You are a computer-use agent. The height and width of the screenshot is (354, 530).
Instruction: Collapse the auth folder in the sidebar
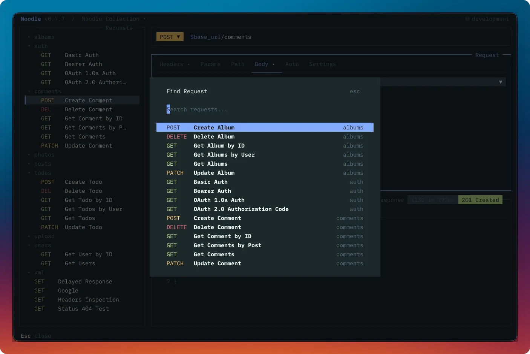click(x=38, y=46)
